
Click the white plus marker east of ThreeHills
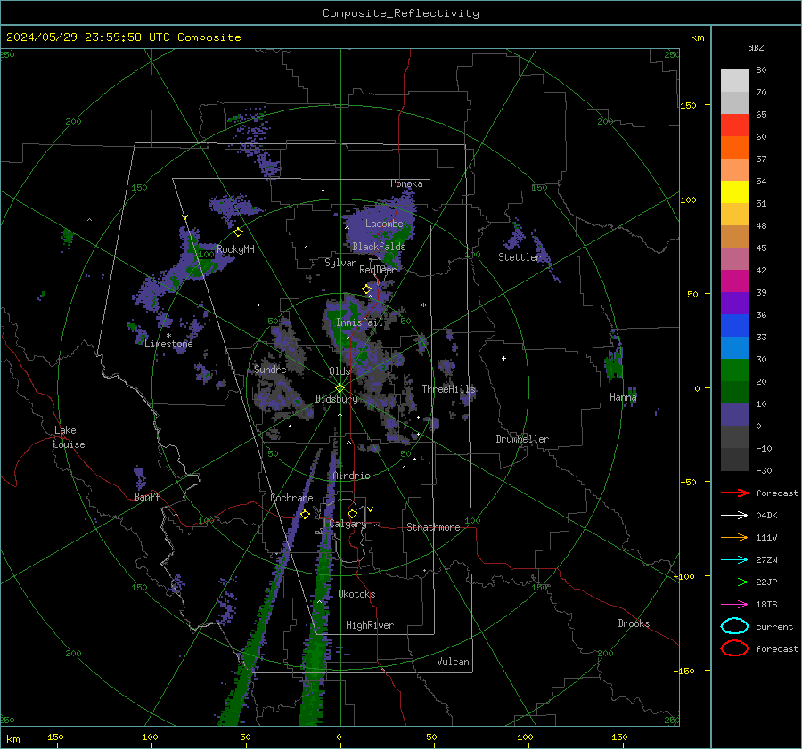click(x=503, y=358)
